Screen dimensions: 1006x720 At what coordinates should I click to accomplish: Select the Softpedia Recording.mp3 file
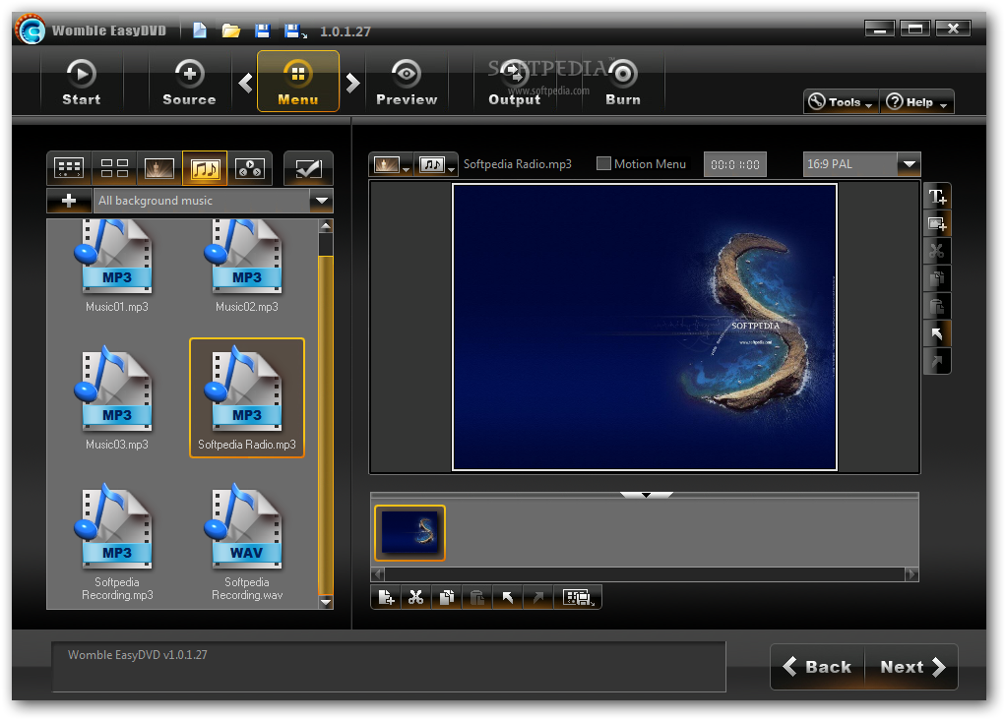pyautogui.click(x=117, y=542)
